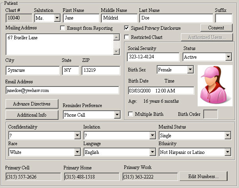Check the Exempt from Reporting box

point(62,28)
